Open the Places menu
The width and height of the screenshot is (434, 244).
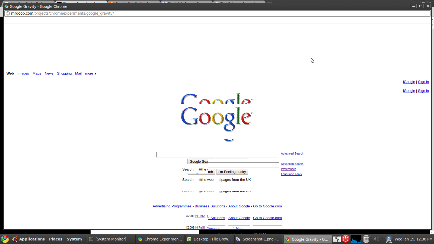[56, 239]
